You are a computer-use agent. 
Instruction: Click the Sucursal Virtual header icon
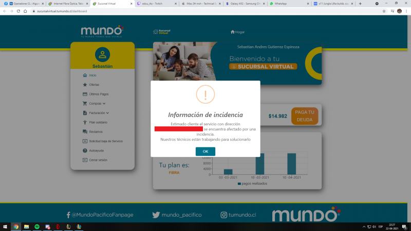tap(162, 32)
